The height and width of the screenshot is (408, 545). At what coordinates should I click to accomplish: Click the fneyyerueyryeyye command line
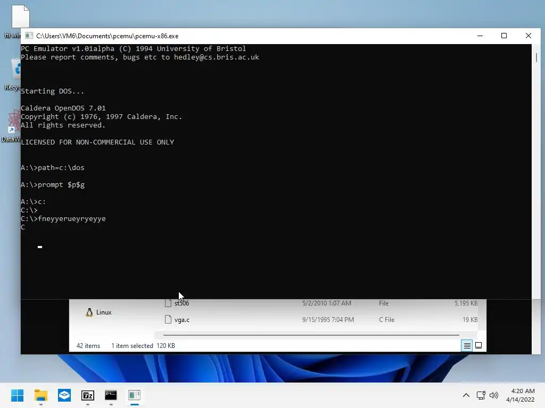point(63,219)
